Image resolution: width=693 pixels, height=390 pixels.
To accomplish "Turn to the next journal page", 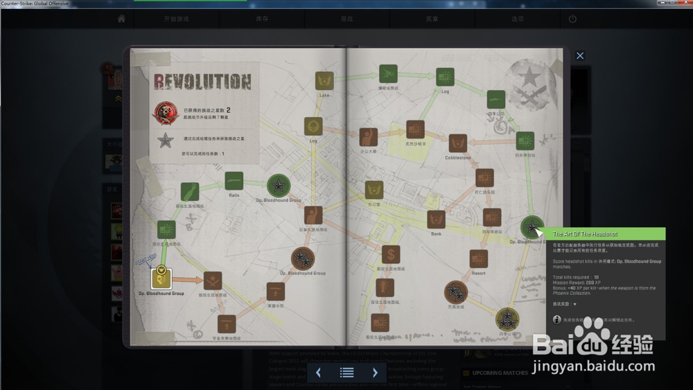I will pyautogui.click(x=375, y=373).
